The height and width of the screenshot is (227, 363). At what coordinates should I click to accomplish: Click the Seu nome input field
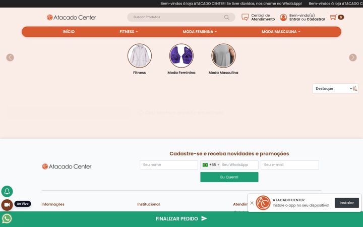169,165
